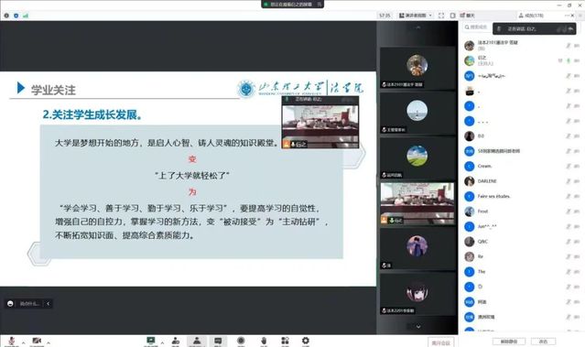This screenshot has height=347, width=585.
Task: Open the arrow menu beside microphone
Action: pyautogui.click(x=23, y=342)
